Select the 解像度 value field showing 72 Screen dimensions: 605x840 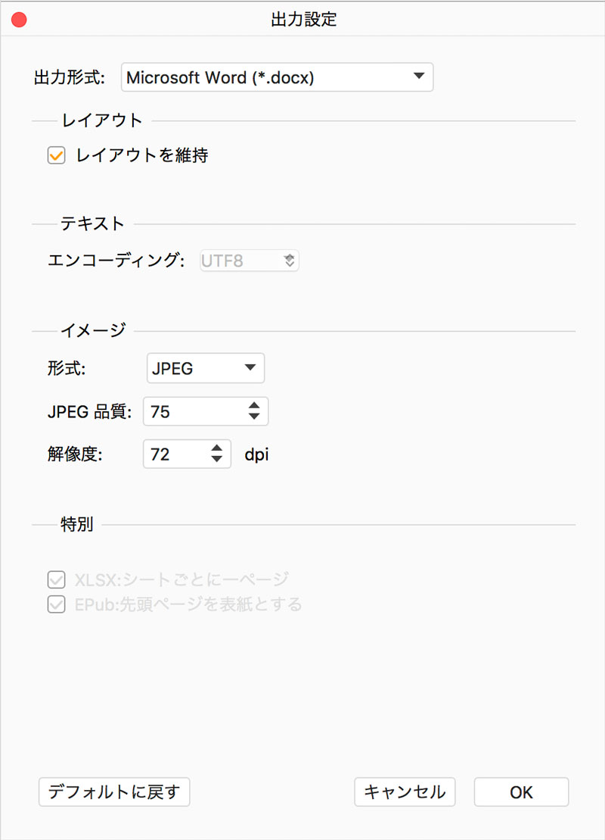pyautogui.click(x=174, y=454)
